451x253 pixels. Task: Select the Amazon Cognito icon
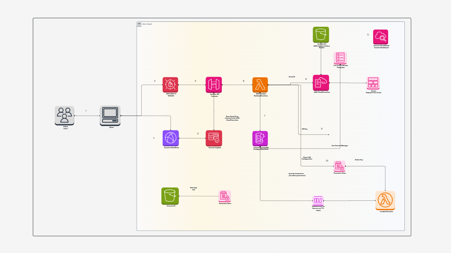[214, 138]
